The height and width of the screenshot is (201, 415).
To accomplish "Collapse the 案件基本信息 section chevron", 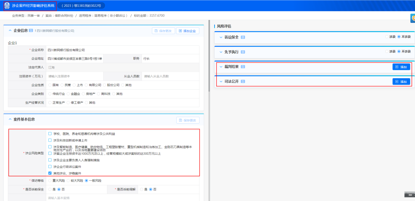I will click(x=10, y=119).
